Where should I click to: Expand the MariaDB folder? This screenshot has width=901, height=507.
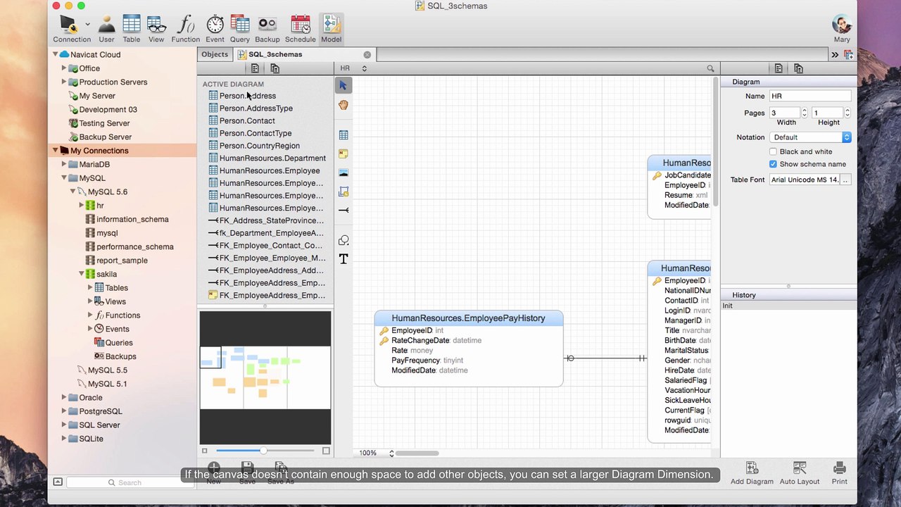[63, 164]
